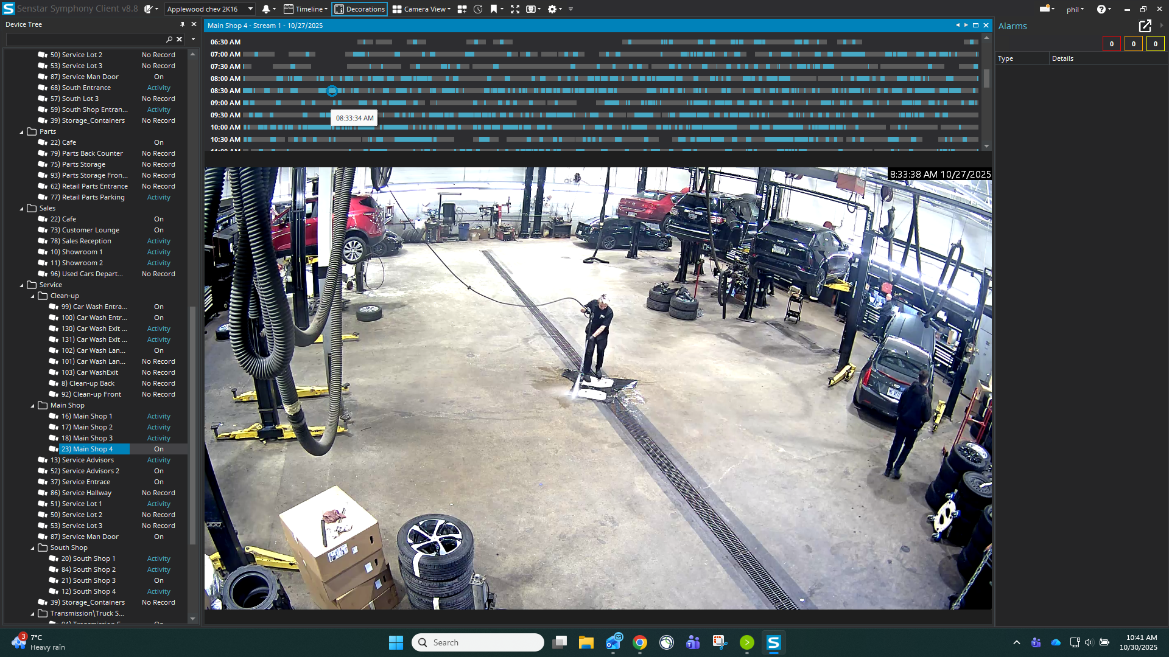Open the Camera View menu

[422, 9]
